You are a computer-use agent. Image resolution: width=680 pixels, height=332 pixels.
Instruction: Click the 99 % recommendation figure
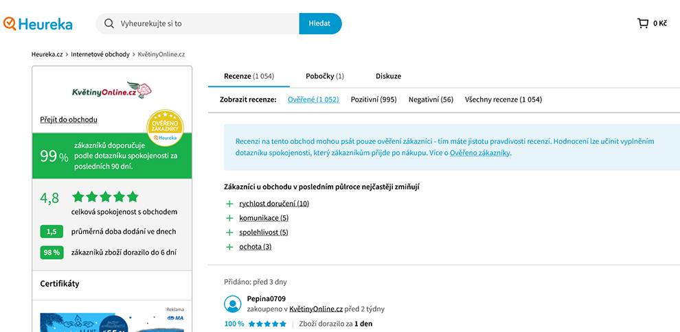[54, 156]
